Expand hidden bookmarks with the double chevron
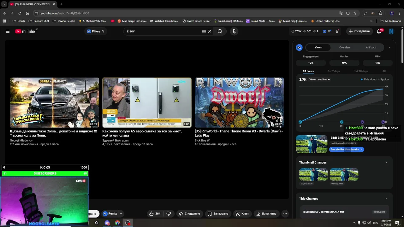Image resolution: width=404 pixels, height=227 pixels. coord(371,21)
